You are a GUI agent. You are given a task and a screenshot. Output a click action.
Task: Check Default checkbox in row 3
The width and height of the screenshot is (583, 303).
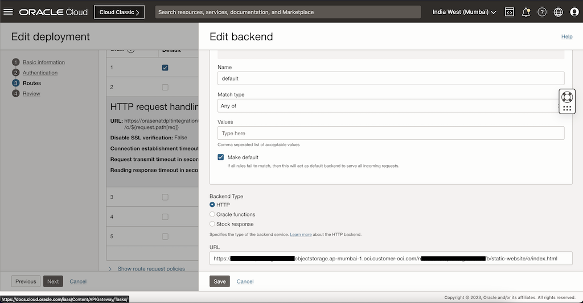pyautogui.click(x=165, y=197)
